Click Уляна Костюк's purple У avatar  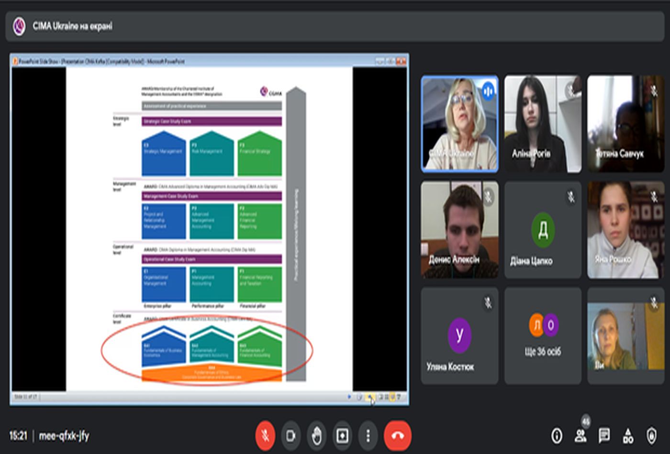459,335
